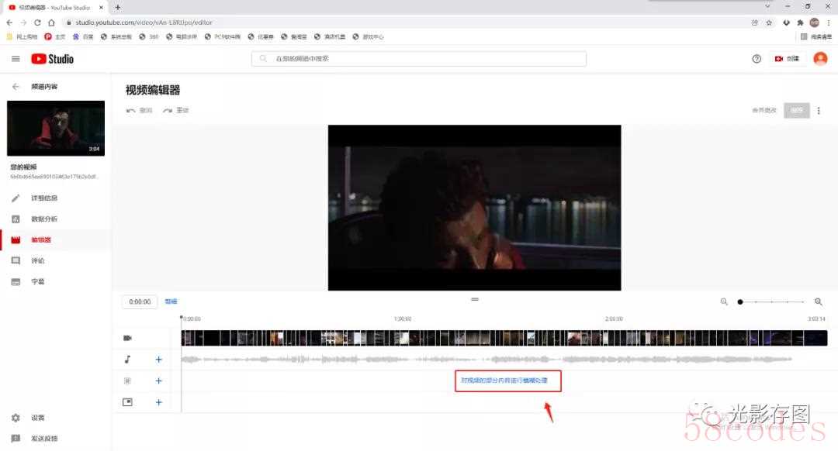Click the video camera track icon

click(x=127, y=338)
